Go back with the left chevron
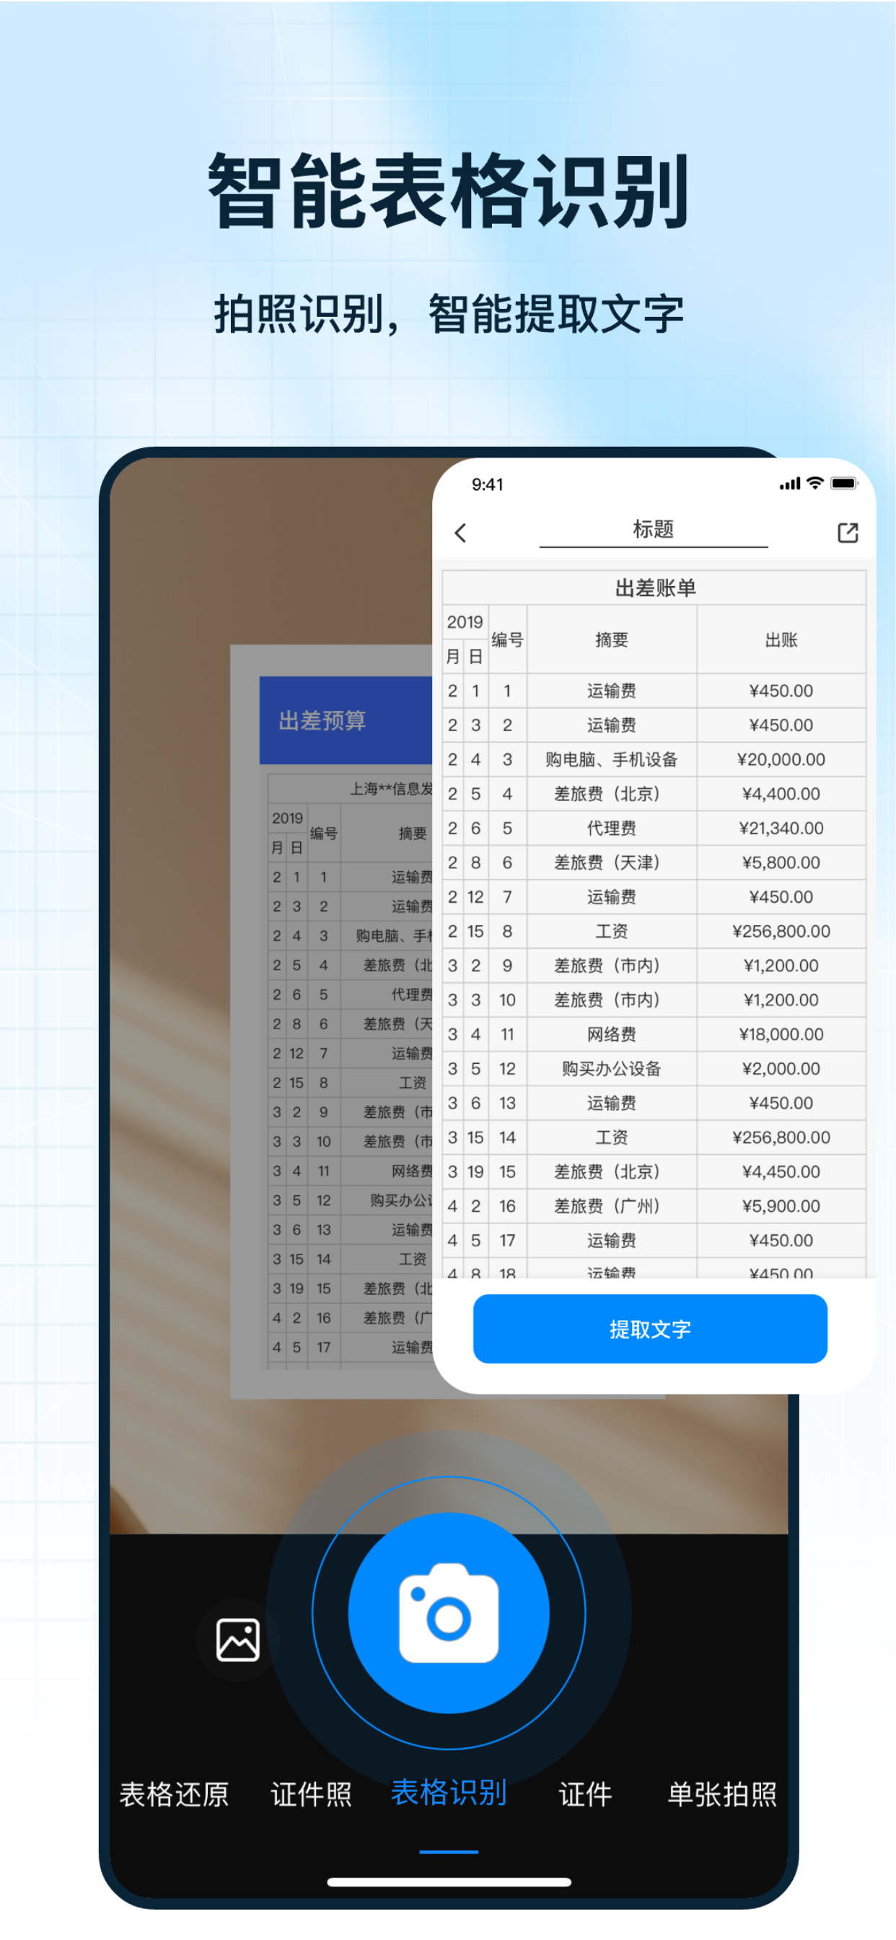 click(x=461, y=533)
